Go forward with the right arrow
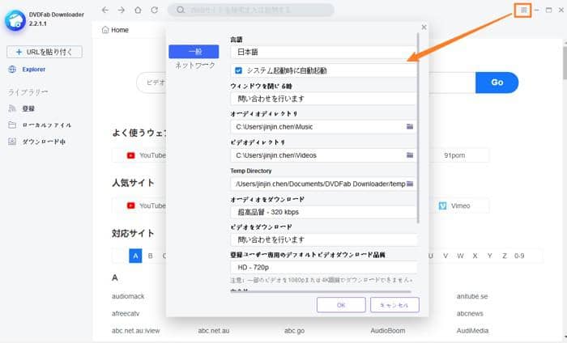567x343 pixels. click(122, 10)
